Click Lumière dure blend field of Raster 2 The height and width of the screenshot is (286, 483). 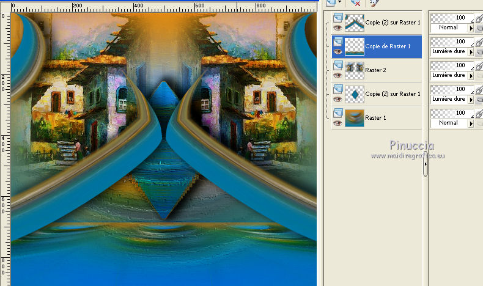tap(449, 75)
